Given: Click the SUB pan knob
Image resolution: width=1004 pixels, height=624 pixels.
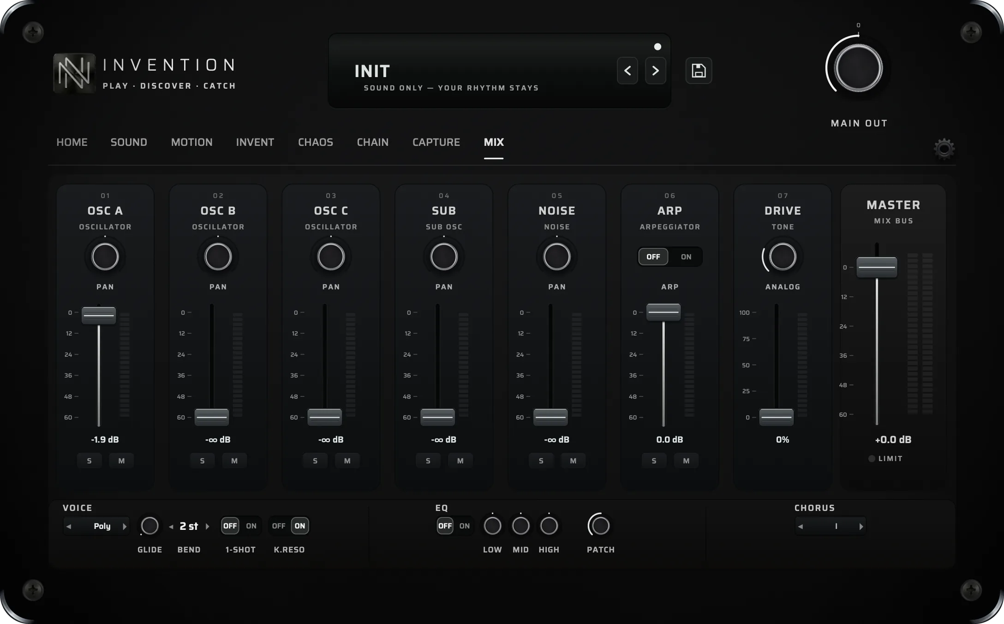Looking at the screenshot, I should click(444, 257).
